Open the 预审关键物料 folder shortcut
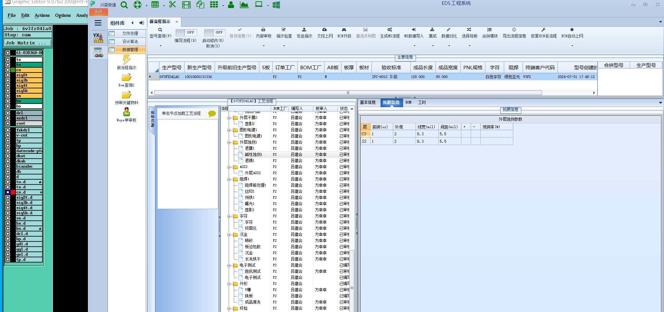664x312 pixels. pyautogui.click(x=126, y=98)
